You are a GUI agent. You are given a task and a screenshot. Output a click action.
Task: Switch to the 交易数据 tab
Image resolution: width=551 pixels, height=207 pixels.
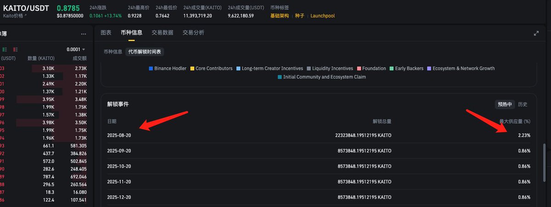[x=163, y=33]
